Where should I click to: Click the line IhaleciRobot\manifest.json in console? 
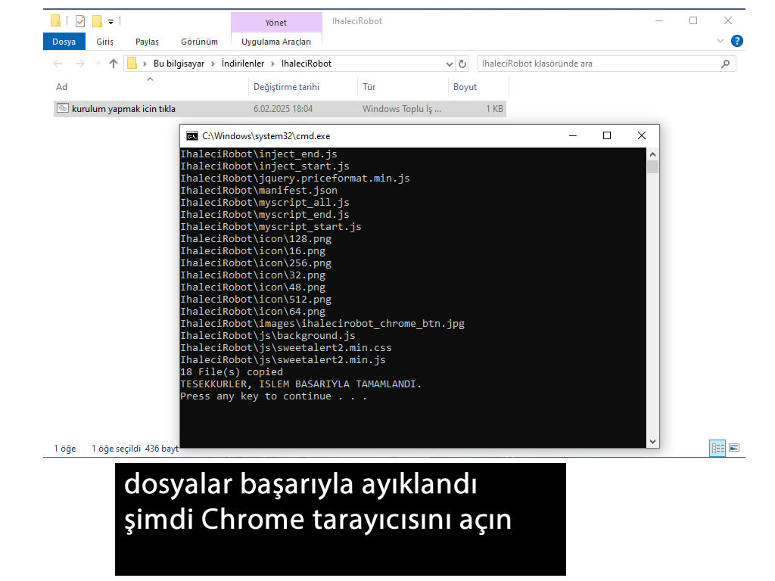point(259,190)
